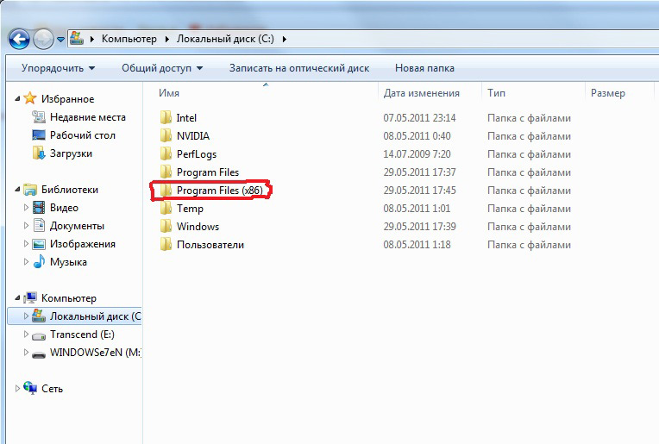Select Компьютер in the address breadcrumb

129,39
